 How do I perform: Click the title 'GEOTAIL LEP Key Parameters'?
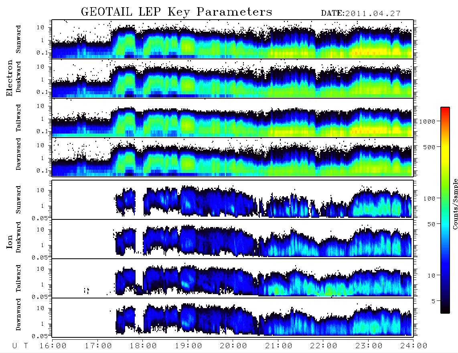176,12
